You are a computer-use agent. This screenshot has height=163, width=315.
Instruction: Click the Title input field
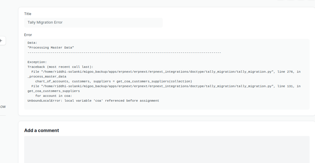coord(93,22)
